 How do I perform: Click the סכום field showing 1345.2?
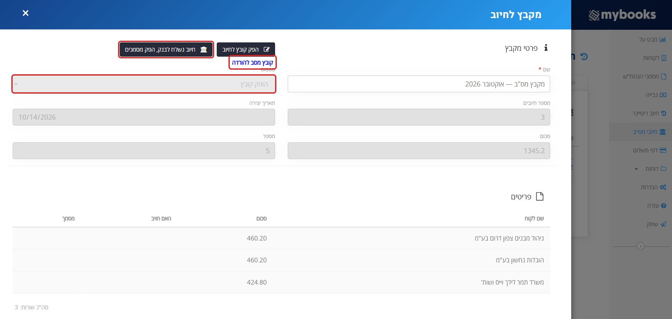pyautogui.click(x=419, y=151)
